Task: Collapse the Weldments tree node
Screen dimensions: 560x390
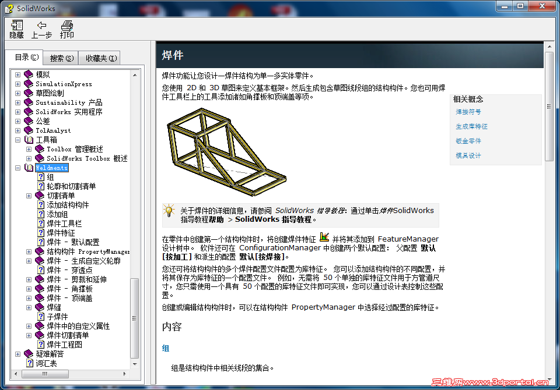Action: tap(17, 168)
